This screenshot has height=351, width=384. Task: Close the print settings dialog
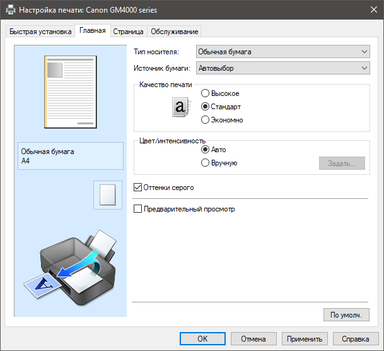pyautogui.click(x=374, y=10)
